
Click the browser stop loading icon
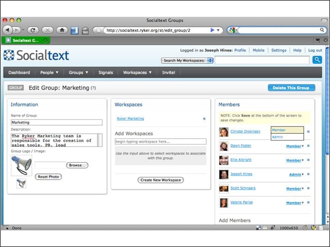[47, 30]
